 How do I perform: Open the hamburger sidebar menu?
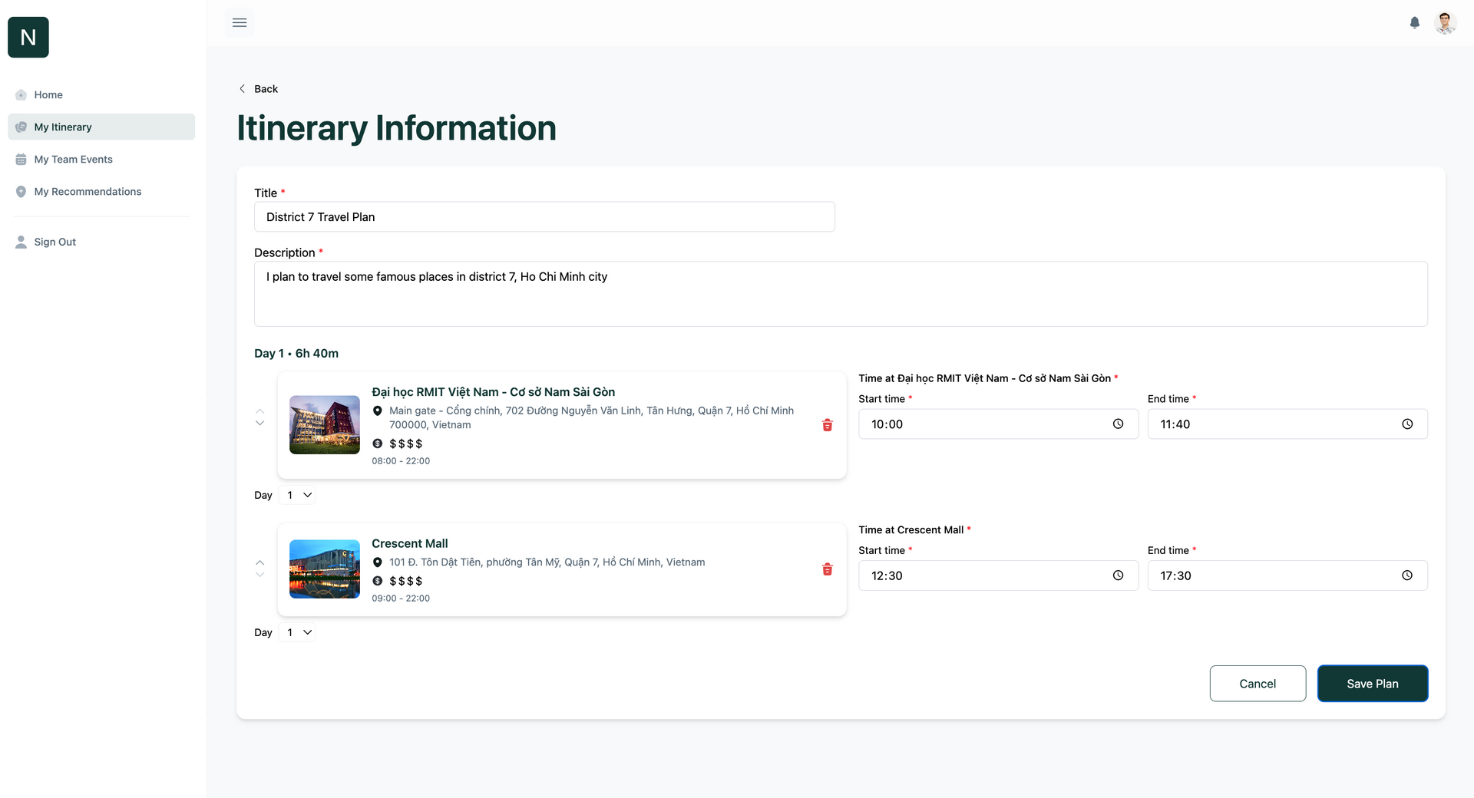coord(240,23)
